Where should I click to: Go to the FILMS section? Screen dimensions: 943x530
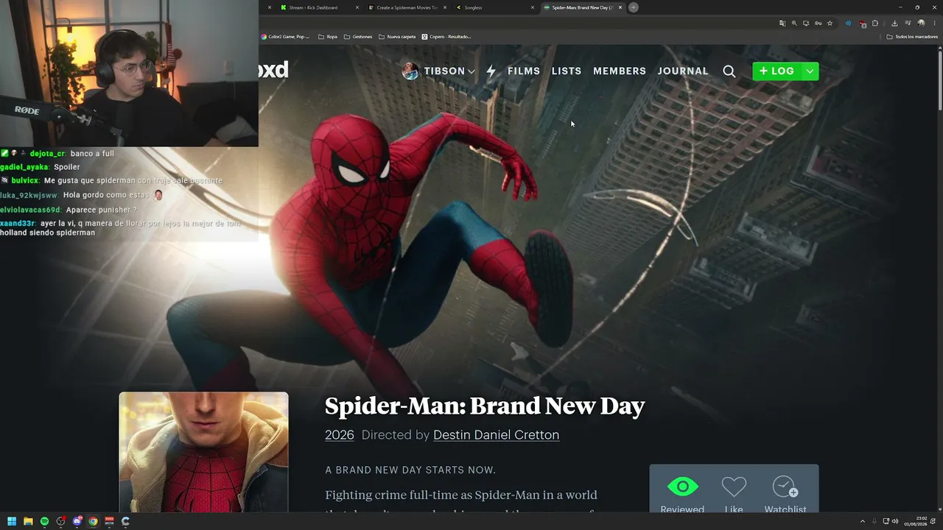point(524,71)
